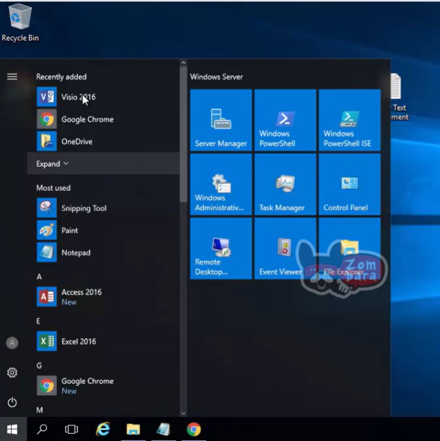Open the File Explorer tile
The width and height of the screenshot is (440, 441).
click(x=349, y=249)
